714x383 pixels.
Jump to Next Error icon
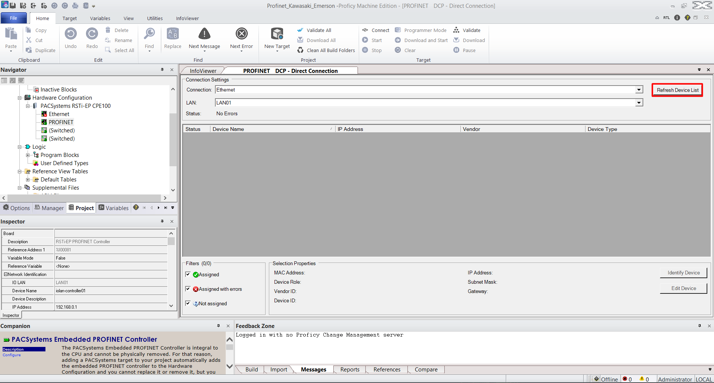point(242,34)
